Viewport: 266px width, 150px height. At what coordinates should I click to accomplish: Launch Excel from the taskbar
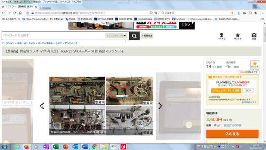(56, 147)
